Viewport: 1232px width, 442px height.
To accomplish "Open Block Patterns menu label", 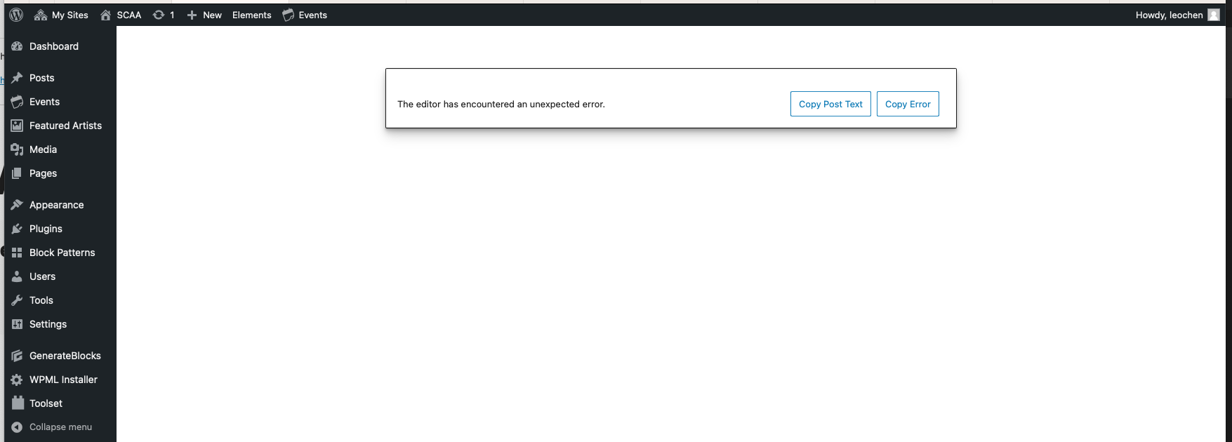I will click(x=62, y=253).
